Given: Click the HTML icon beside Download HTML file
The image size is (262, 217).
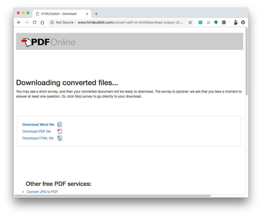Looking at the screenshot, I should 60,138.
